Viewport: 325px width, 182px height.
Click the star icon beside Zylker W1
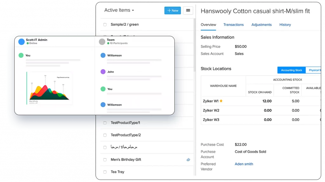point(221,101)
